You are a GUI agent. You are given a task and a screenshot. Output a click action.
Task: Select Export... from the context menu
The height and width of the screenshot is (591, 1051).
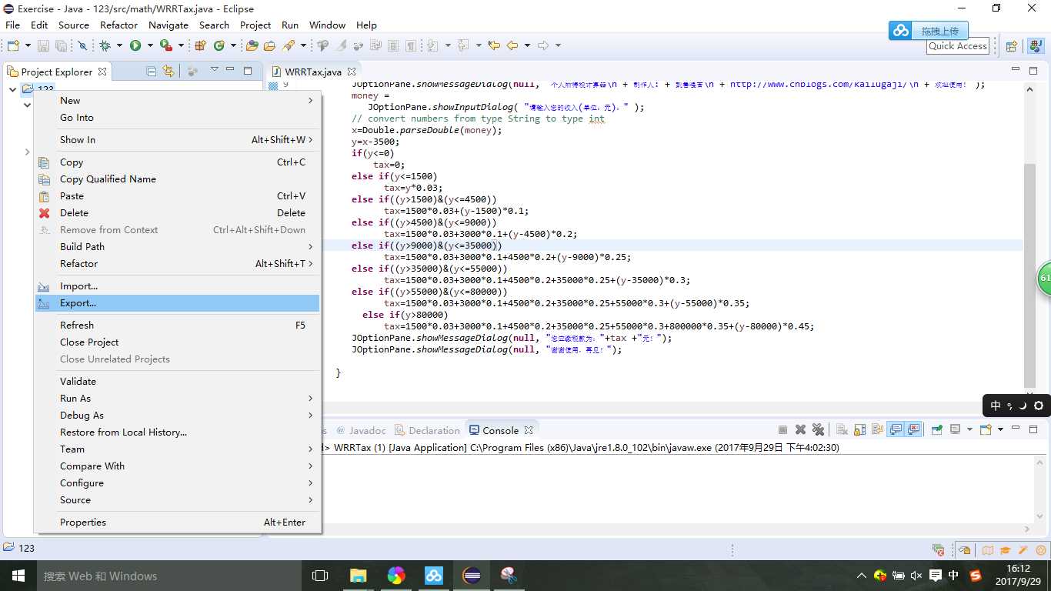click(78, 303)
